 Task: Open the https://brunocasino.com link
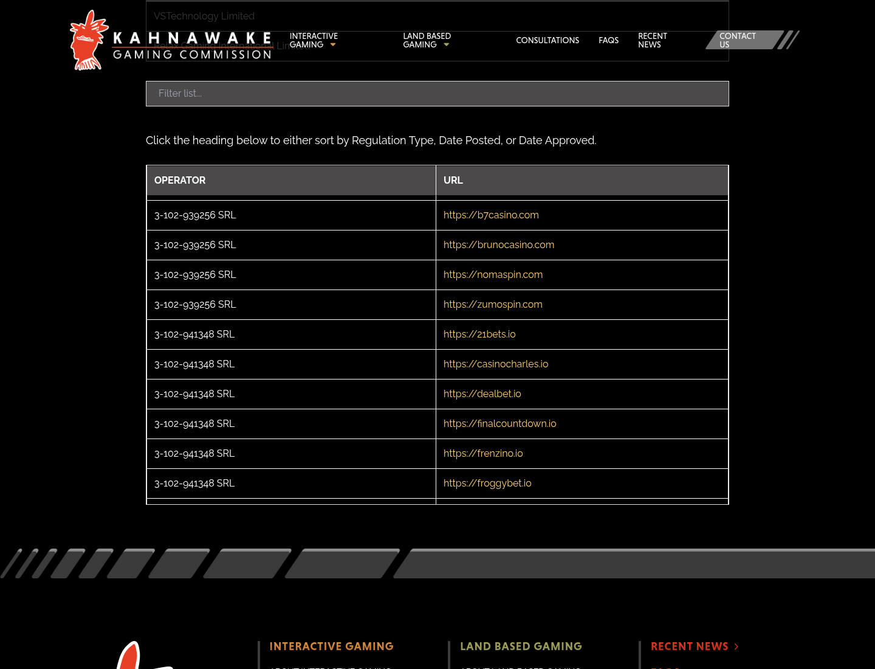pos(499,245)
